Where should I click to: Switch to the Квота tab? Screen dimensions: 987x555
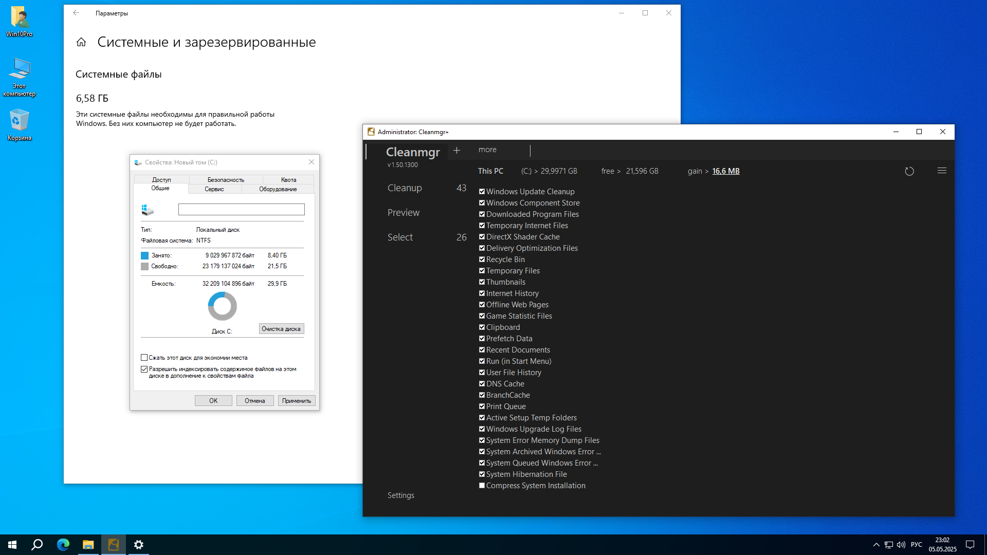tap(288, 180)
